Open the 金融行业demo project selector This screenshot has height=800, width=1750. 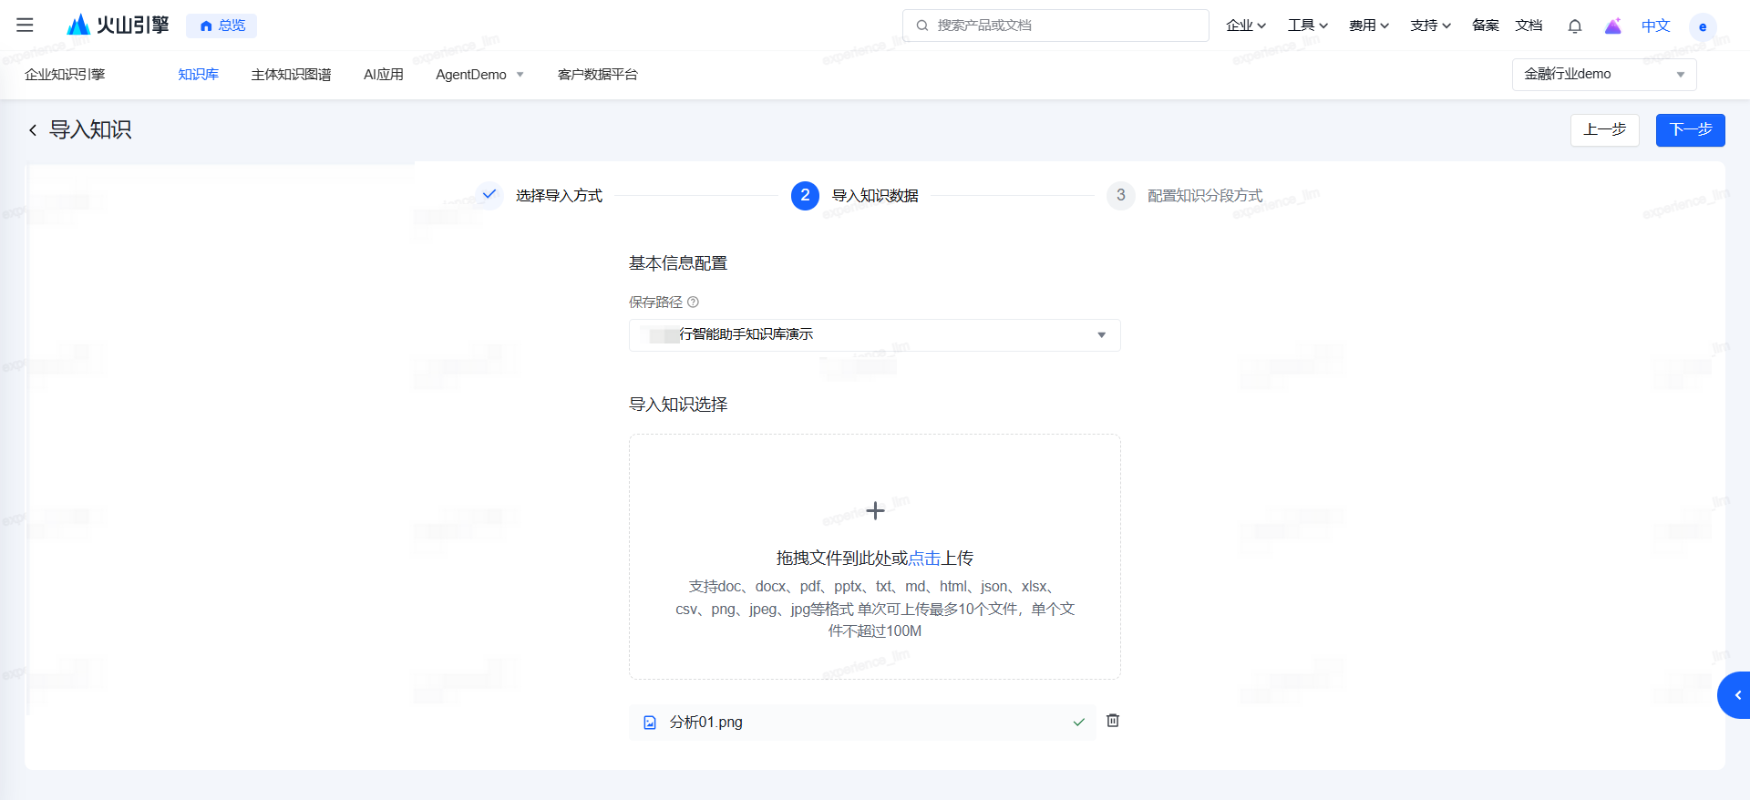(1604, 75)
